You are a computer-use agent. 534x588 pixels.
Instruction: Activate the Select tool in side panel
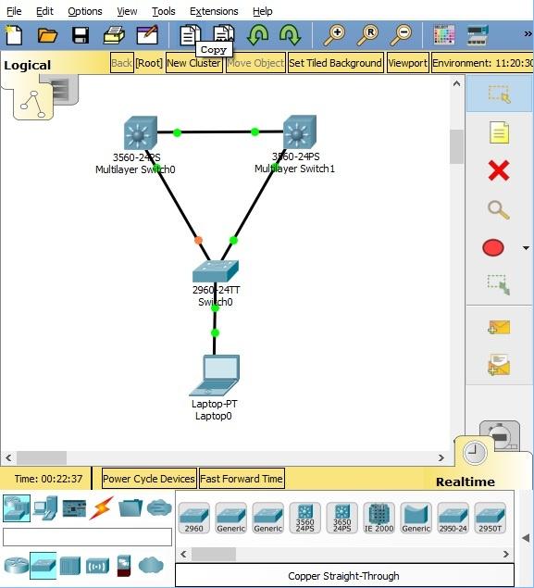[499, 94]
